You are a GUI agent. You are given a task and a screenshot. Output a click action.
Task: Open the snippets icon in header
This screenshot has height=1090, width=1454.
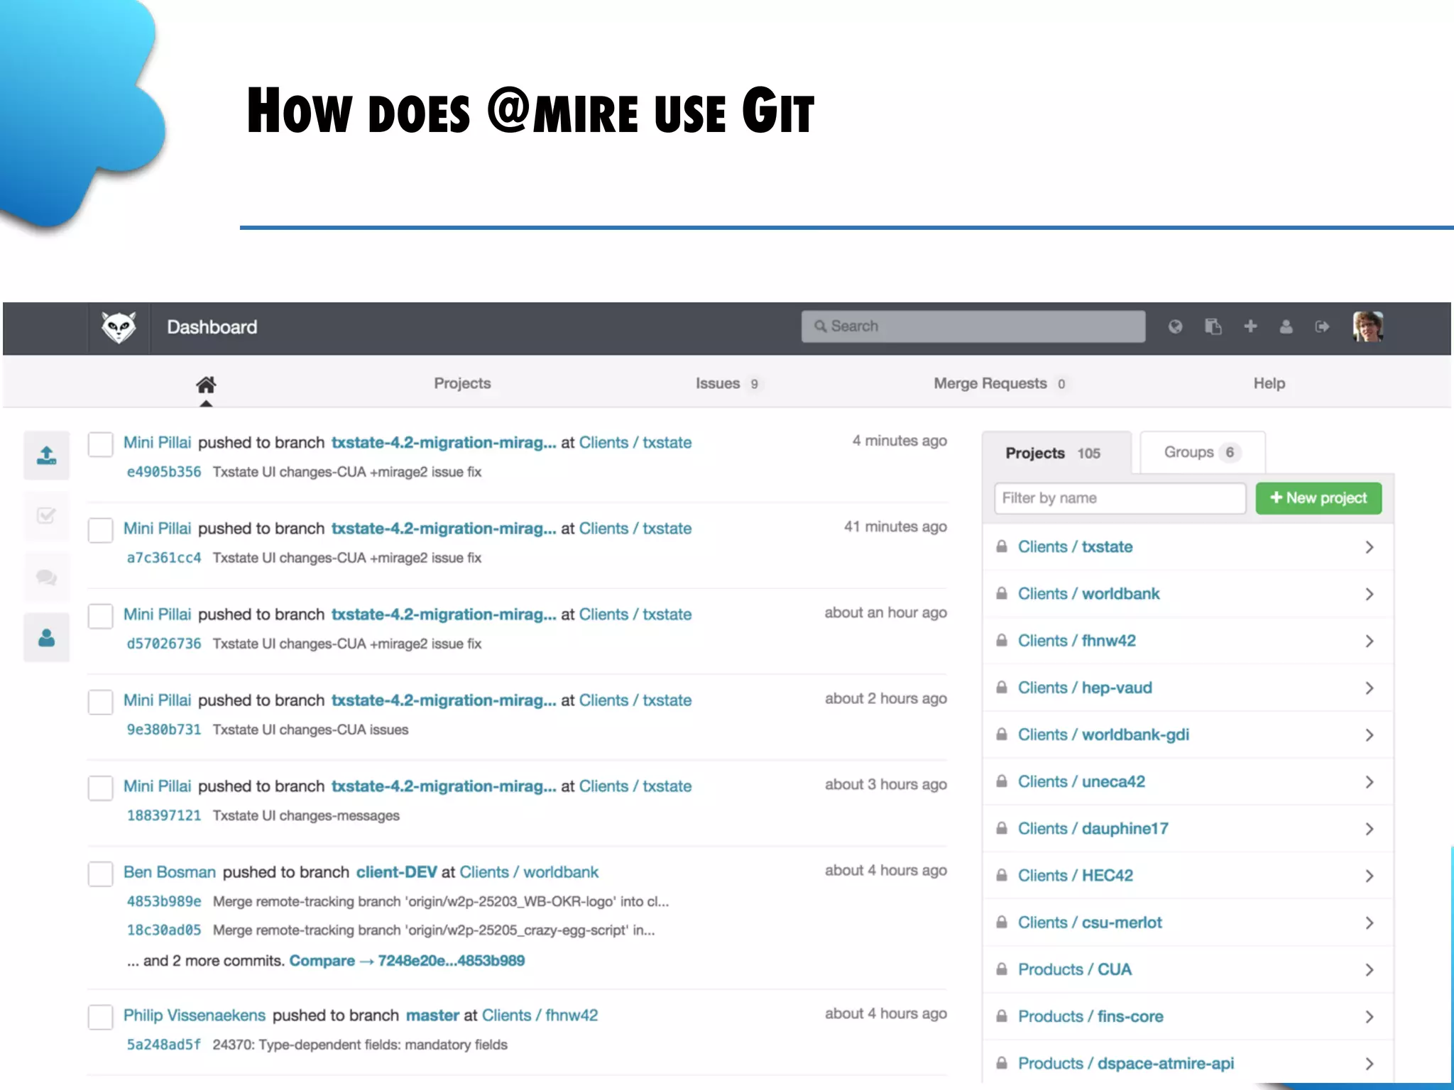[1213, 326]
